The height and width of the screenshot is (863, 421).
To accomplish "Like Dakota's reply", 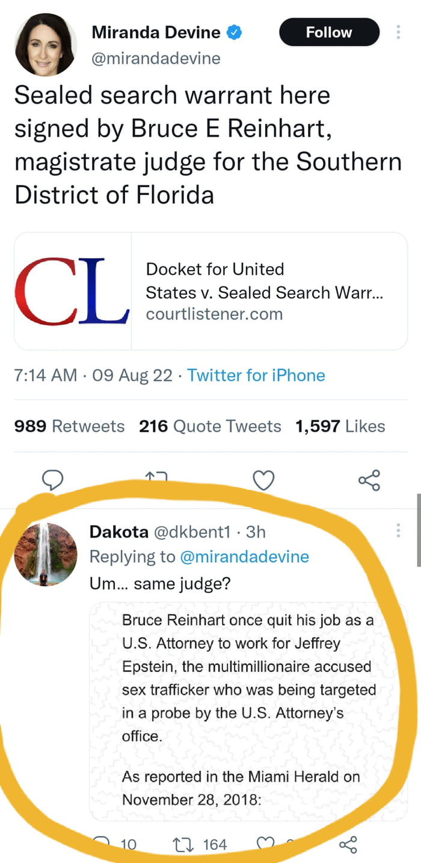I will click(x=265, y=844).
